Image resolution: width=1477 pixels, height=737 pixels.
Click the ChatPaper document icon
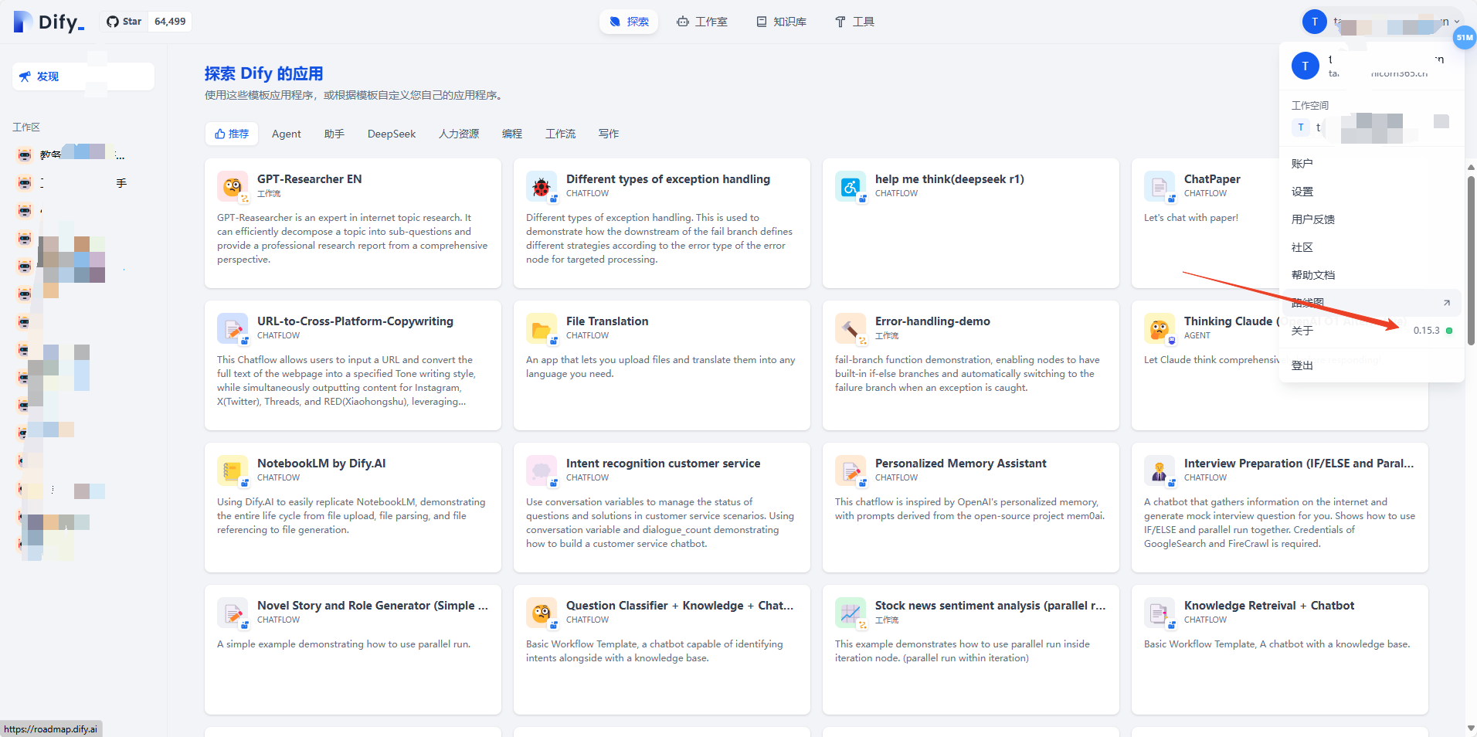(x=1160, y=186)
